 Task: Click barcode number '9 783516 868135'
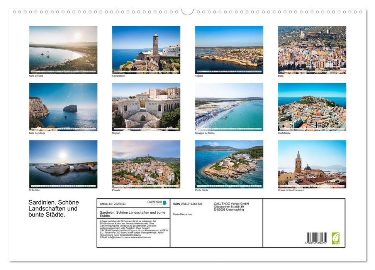click(316, 243)
